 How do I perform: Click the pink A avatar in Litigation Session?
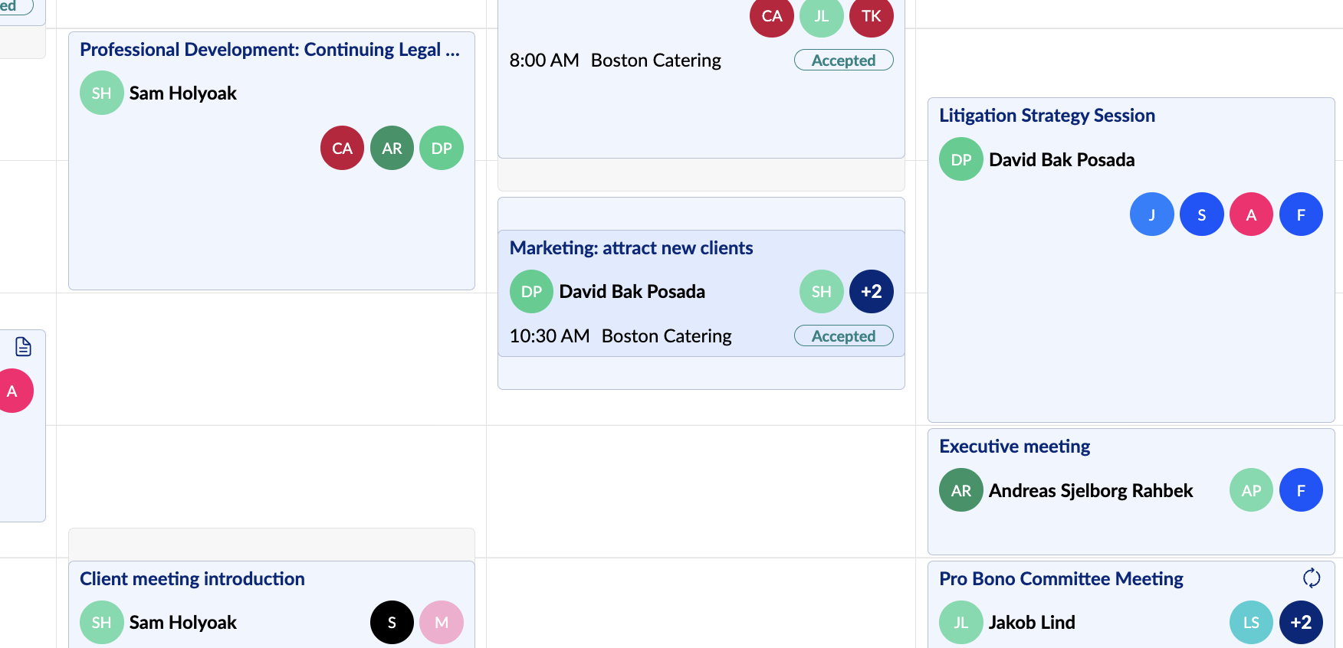tap(1251, 214)
